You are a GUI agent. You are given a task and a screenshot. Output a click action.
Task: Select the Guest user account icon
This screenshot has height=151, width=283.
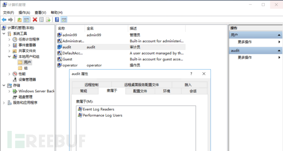pyautogui.click(x=59, y=59)
